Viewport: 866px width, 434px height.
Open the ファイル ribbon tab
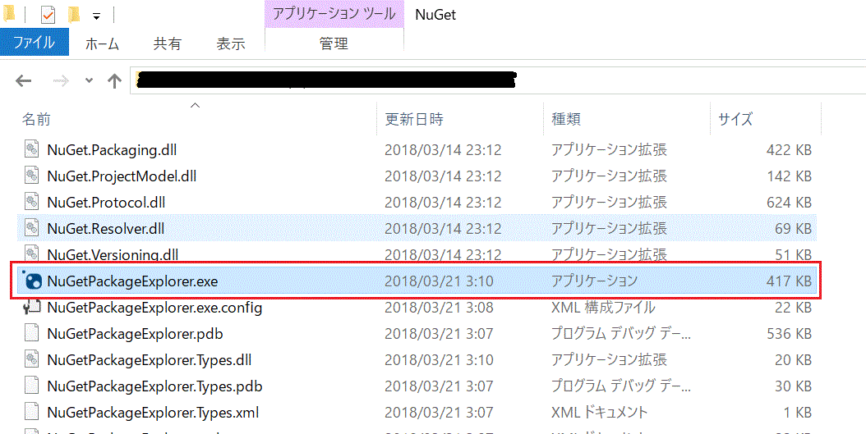click(x=35, y=43)
